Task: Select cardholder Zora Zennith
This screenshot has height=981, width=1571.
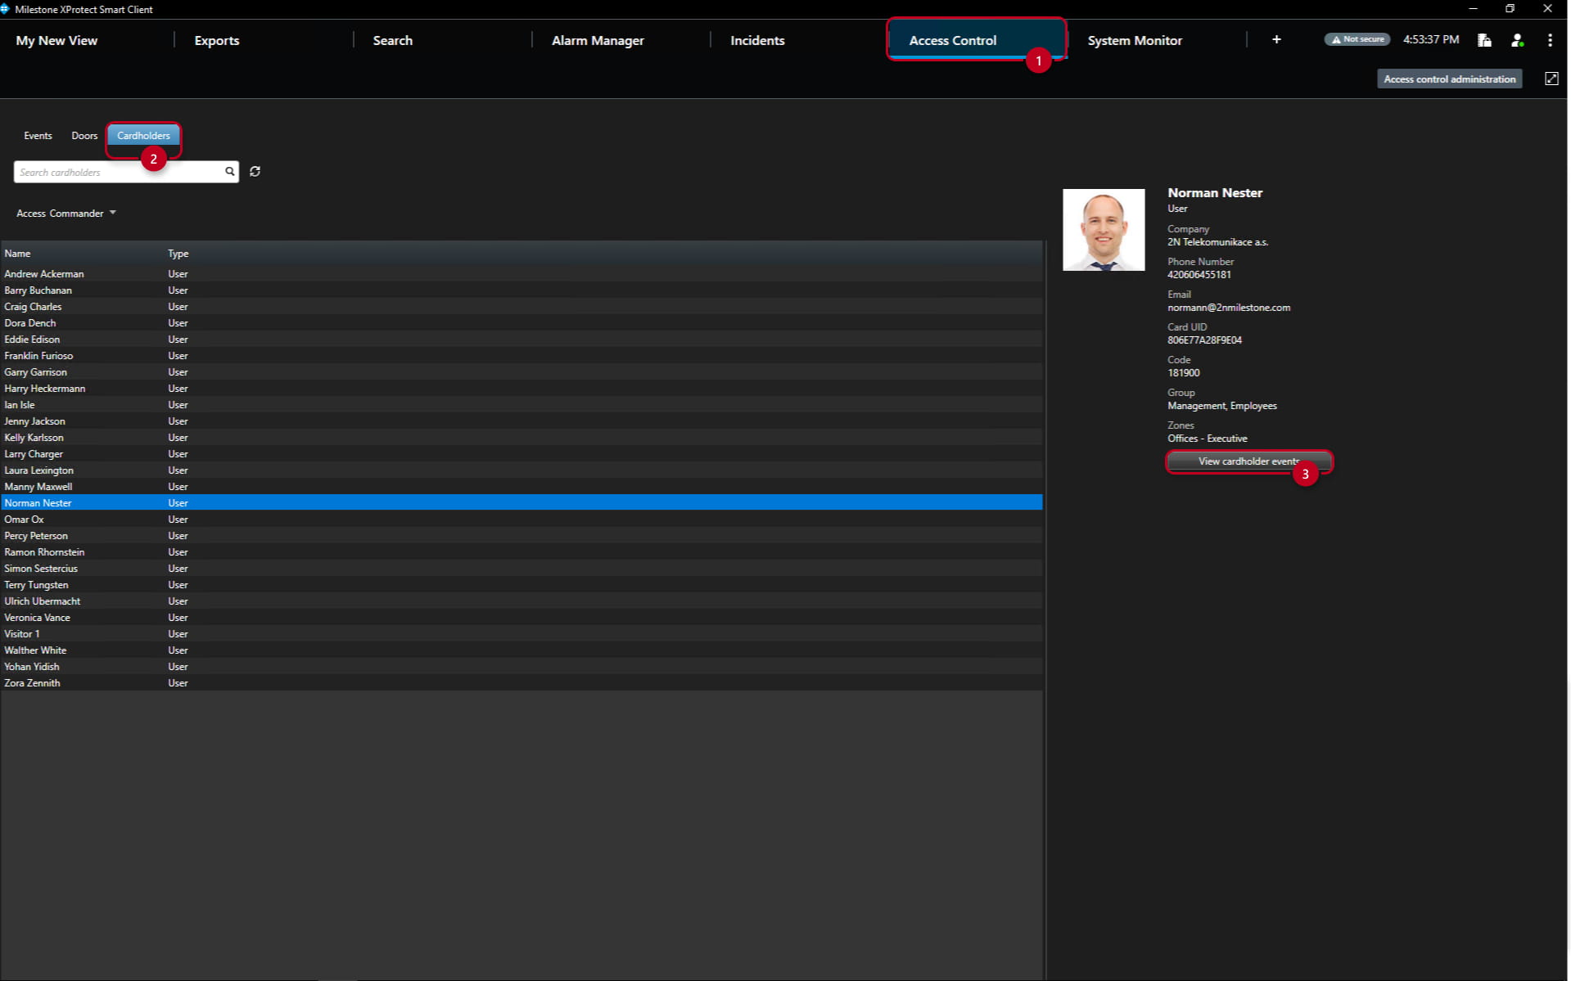Action: pyautogui.click(x=521, y=683)
